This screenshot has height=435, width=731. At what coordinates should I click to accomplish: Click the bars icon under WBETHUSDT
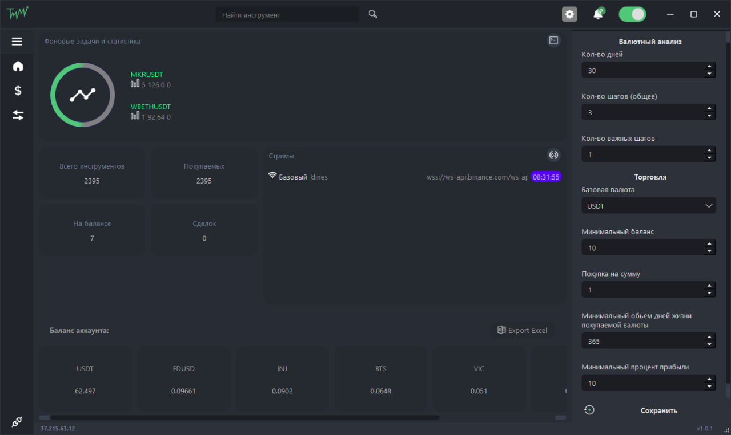(x=135, y=116)
